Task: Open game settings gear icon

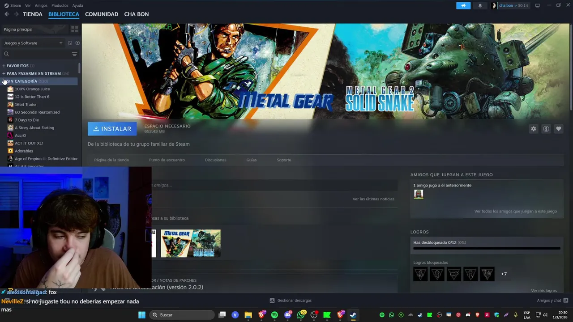Action: coord(533,129)
